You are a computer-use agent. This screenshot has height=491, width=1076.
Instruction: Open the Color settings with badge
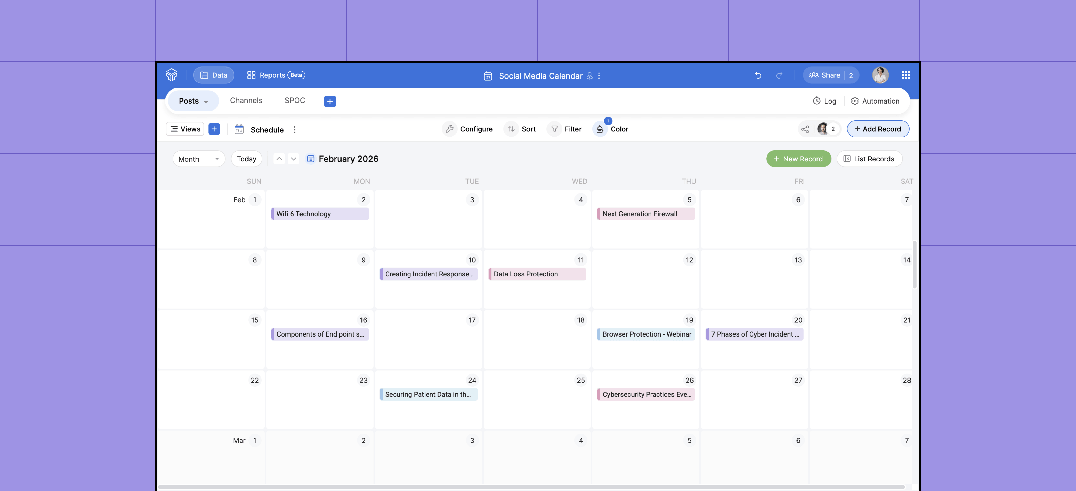[x=611, y=129]
